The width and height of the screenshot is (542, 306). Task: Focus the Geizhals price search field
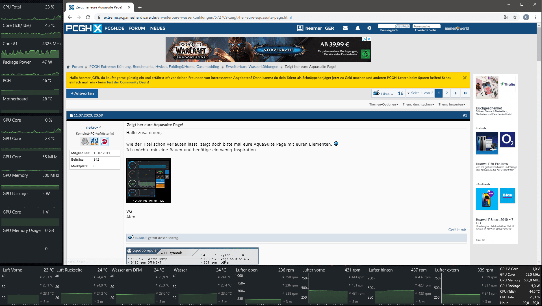[394, 26]
